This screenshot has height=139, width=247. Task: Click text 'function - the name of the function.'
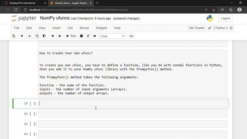(72, 85)
